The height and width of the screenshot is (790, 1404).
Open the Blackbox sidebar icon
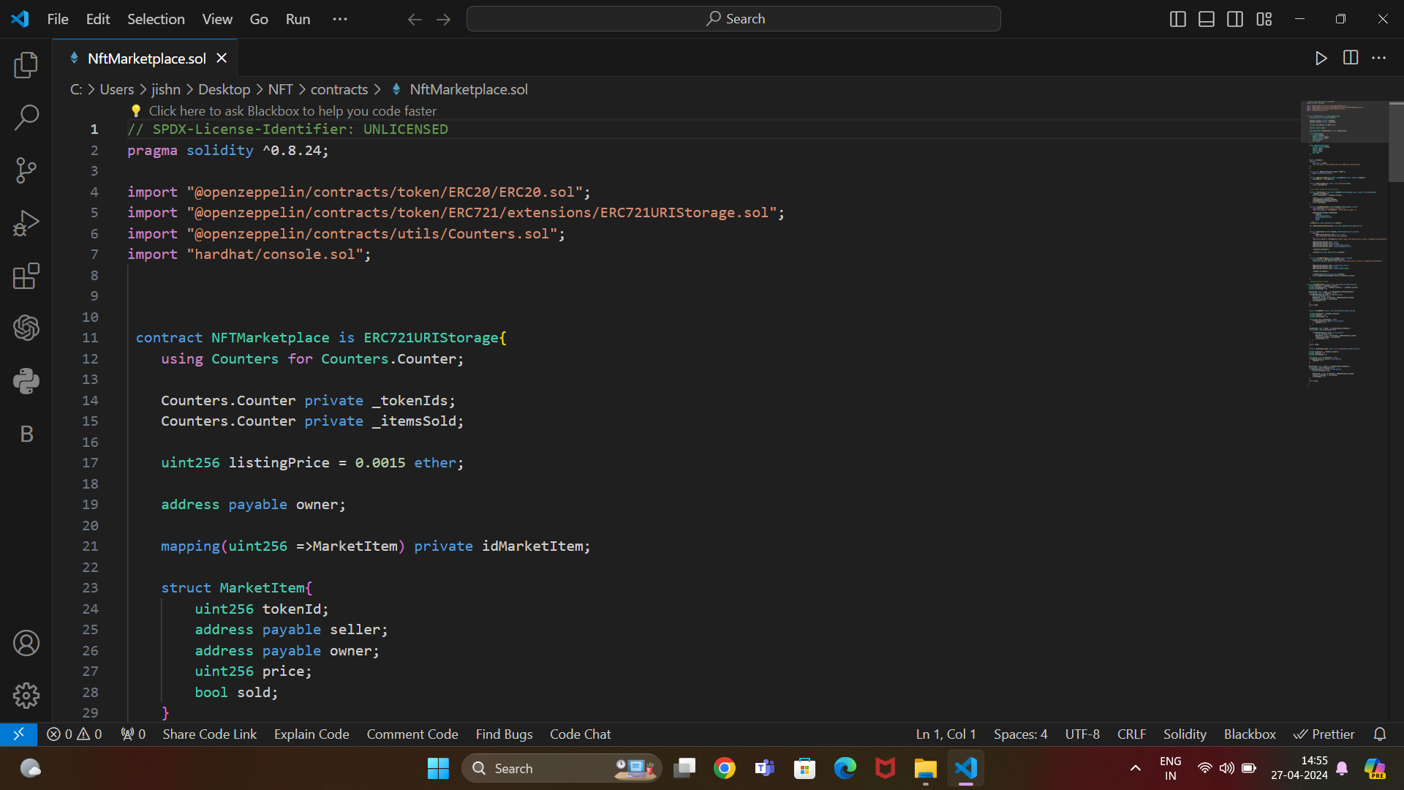point(26,434)
